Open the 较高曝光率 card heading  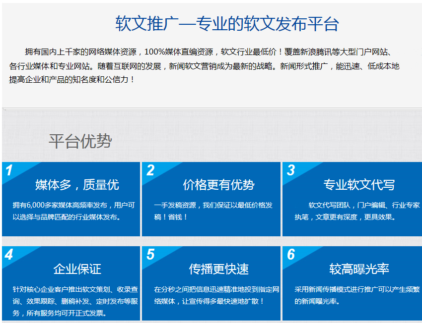pyautogui.click(x=359, y=269)
